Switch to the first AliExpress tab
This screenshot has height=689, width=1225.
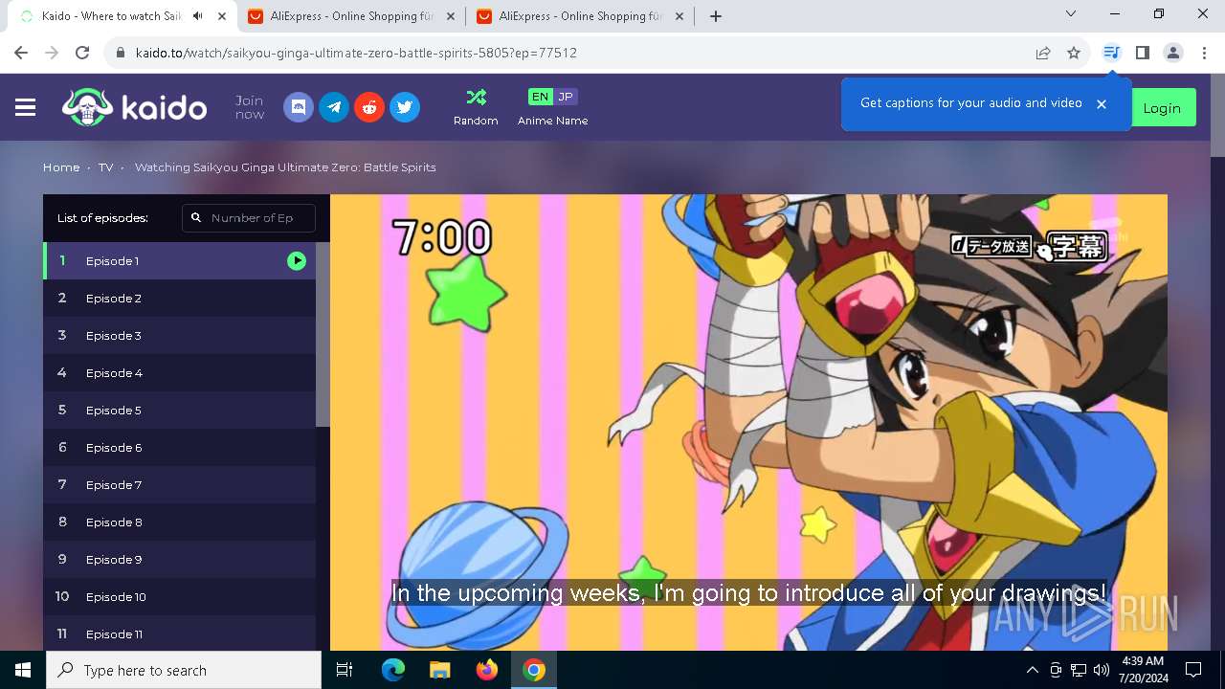pos(349,16)
